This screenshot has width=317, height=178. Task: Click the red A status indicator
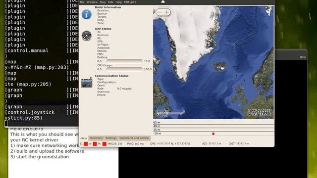click(x=95, y=144)
